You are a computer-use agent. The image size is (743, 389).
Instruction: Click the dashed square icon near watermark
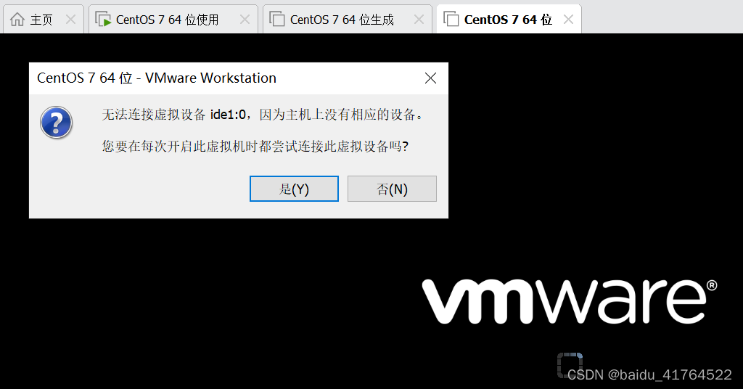pyautogui.click(x=570, y=365)
